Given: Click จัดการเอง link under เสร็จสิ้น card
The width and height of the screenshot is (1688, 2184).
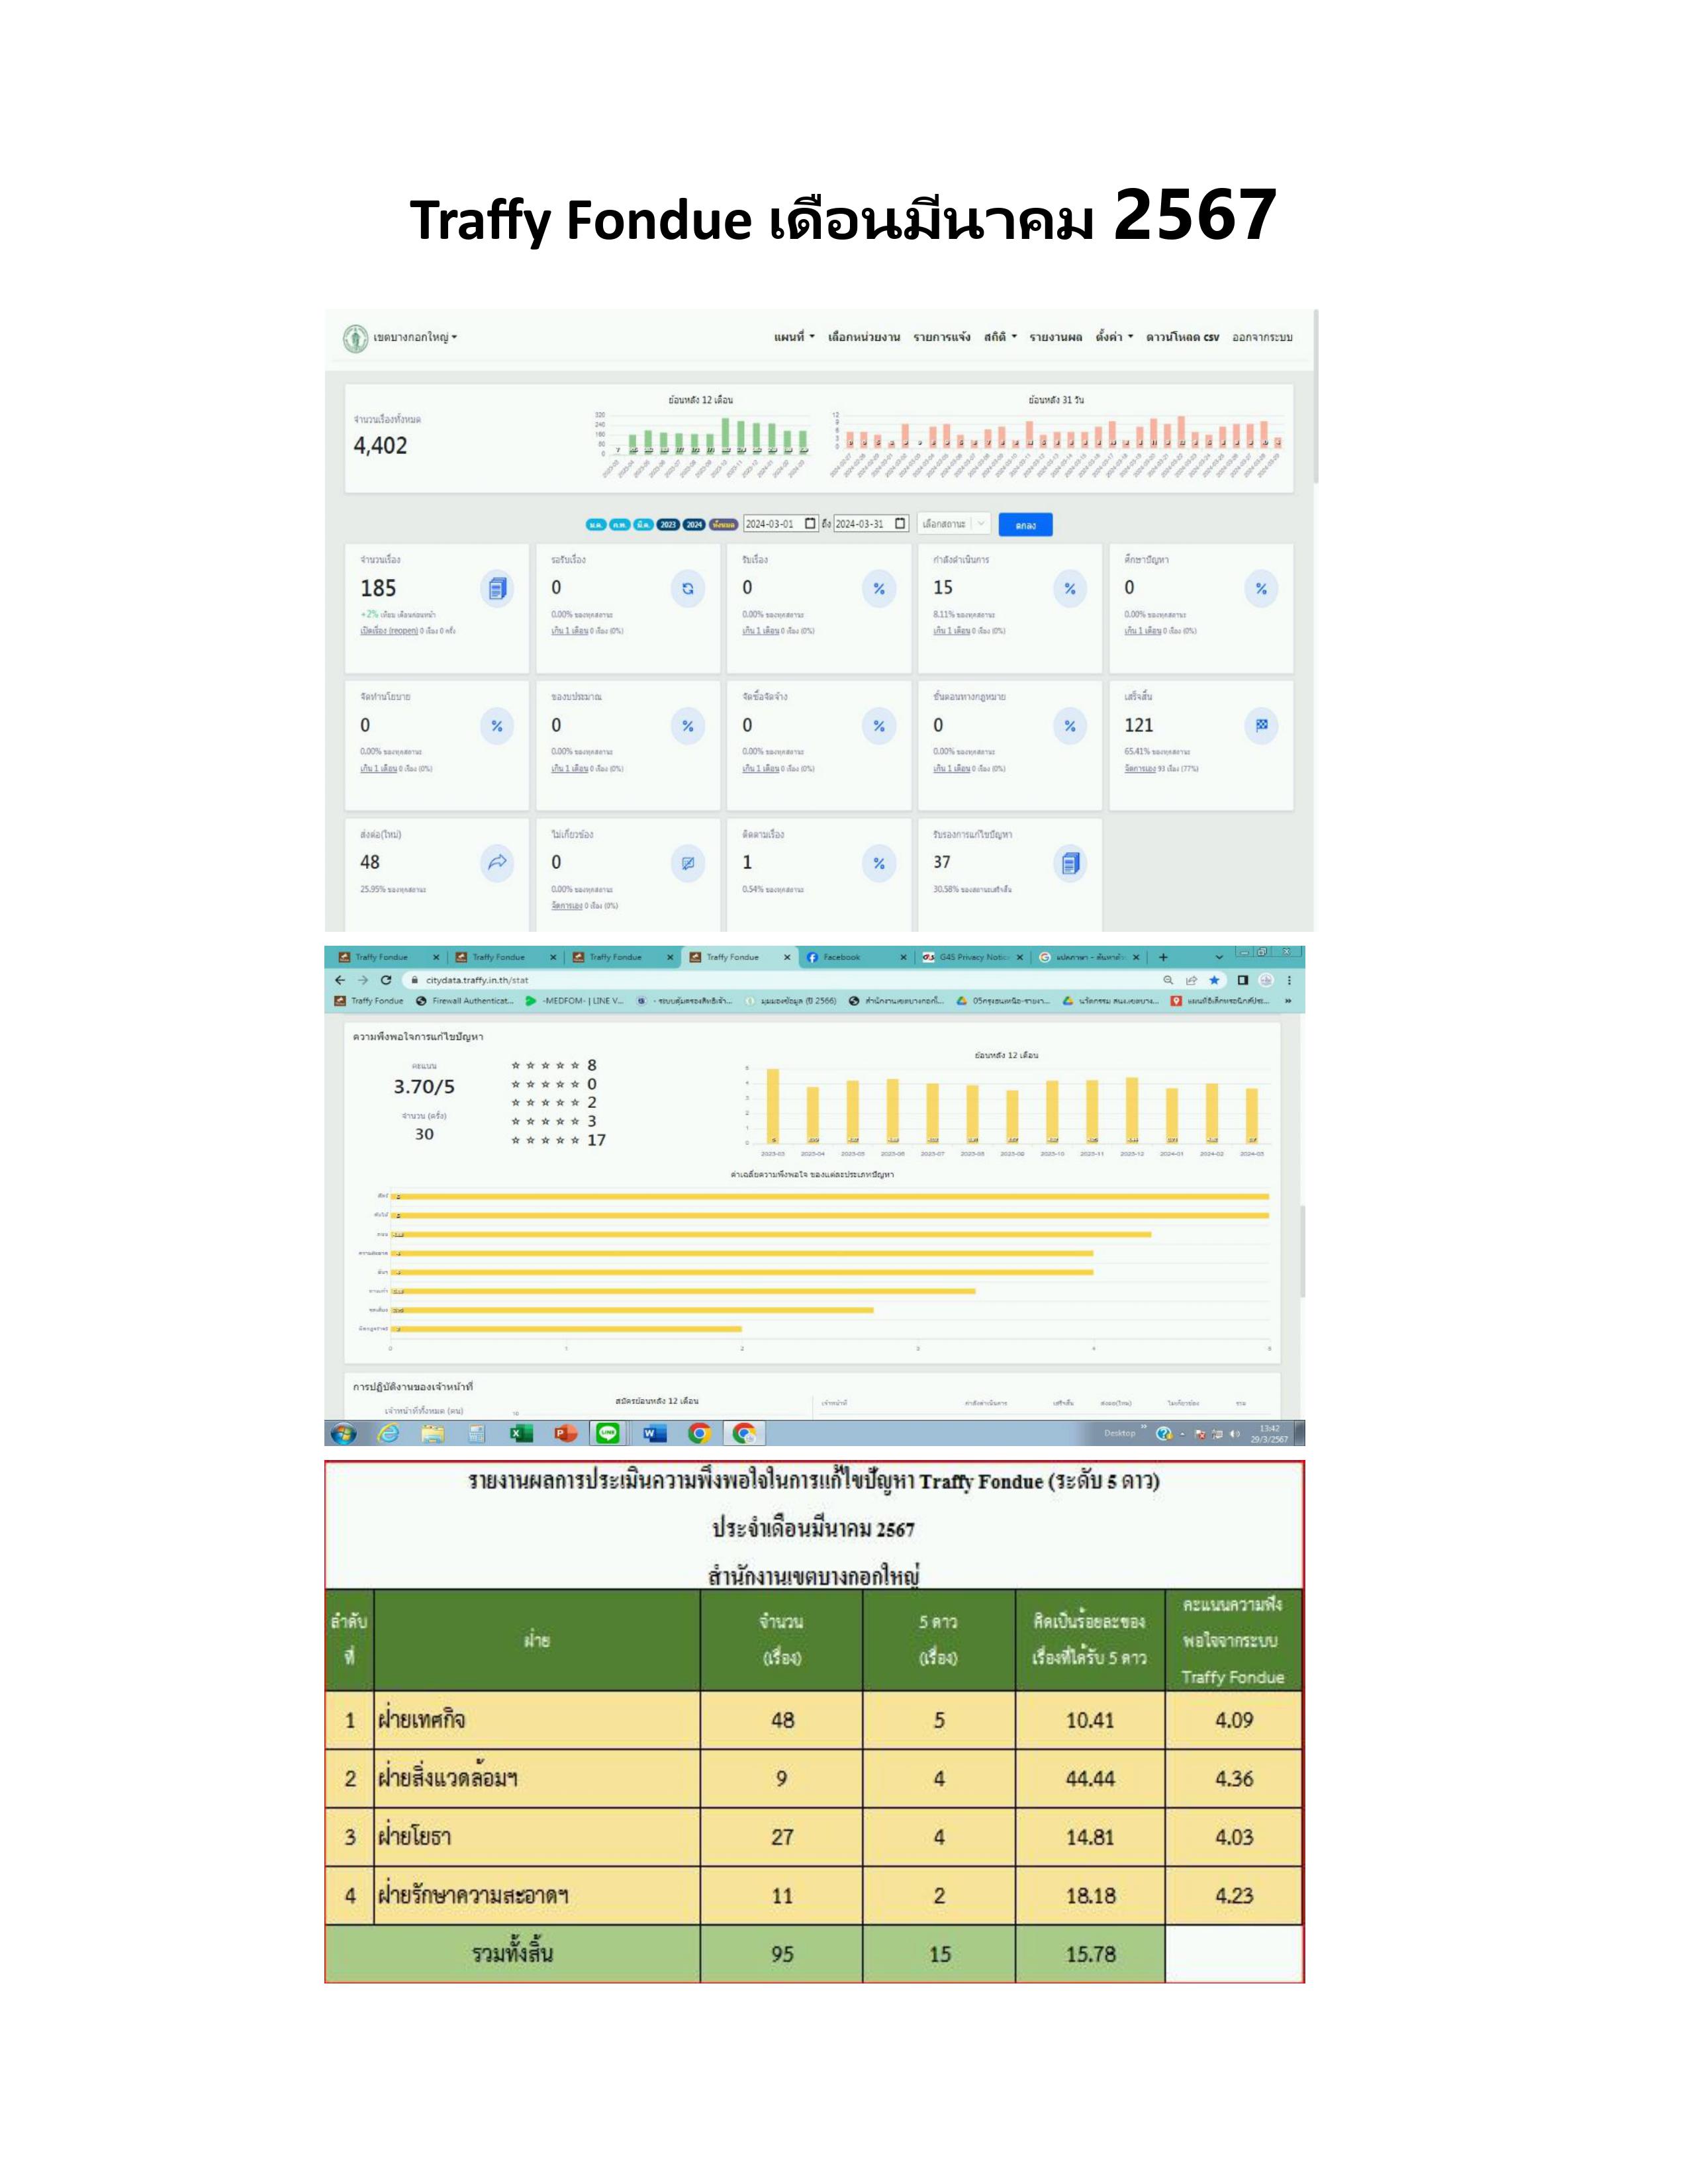Looking at the screenshot, I should [x=1139, y=769].
